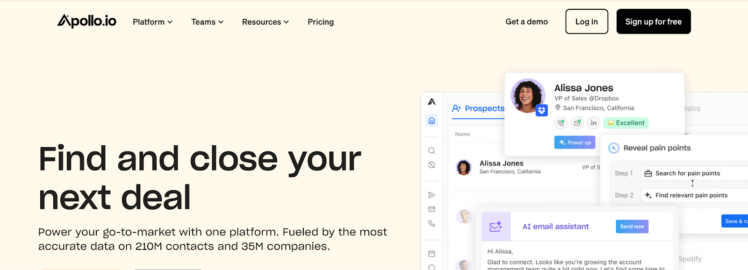748x270 pixels.
Task: Open the calendar icon in the sidebar
Action: coord(432,254)
